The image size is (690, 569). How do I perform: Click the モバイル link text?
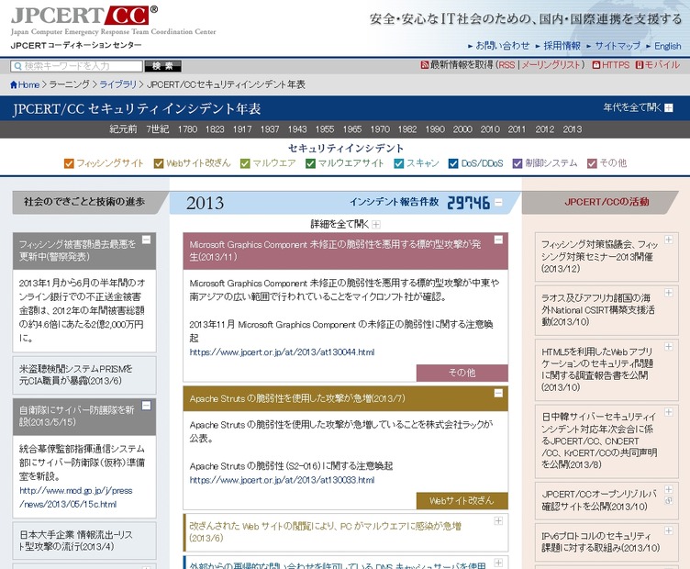[662, 65]
